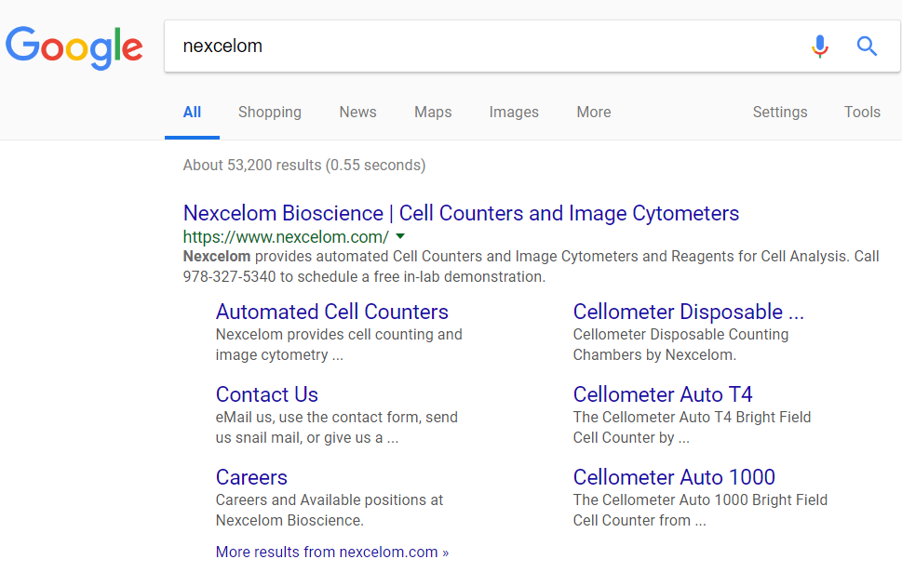Viewport: 902px width, 586px height.
Task: Click the Cellometer Auto T4 Bright Field description
Action: [692, 427]
